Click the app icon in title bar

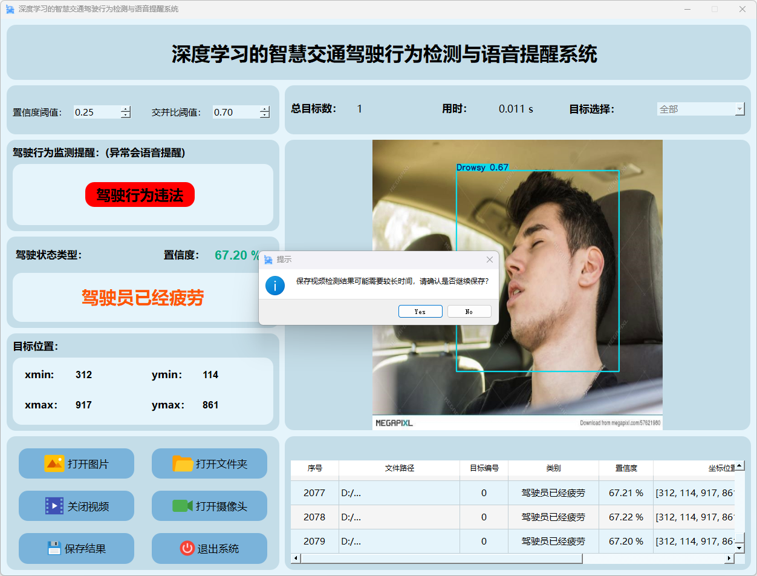pyautogui.click(x=10, y=9)
